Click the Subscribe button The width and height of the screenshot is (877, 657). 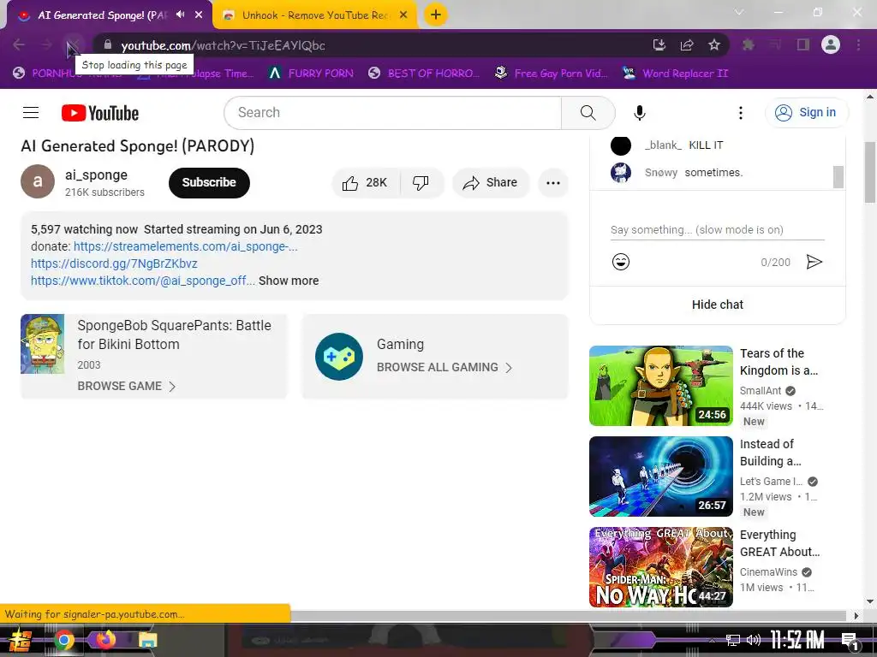click(x=209, y=183)
